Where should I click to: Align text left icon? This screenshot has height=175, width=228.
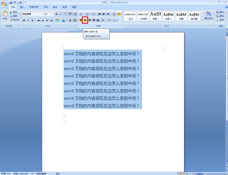81,20
